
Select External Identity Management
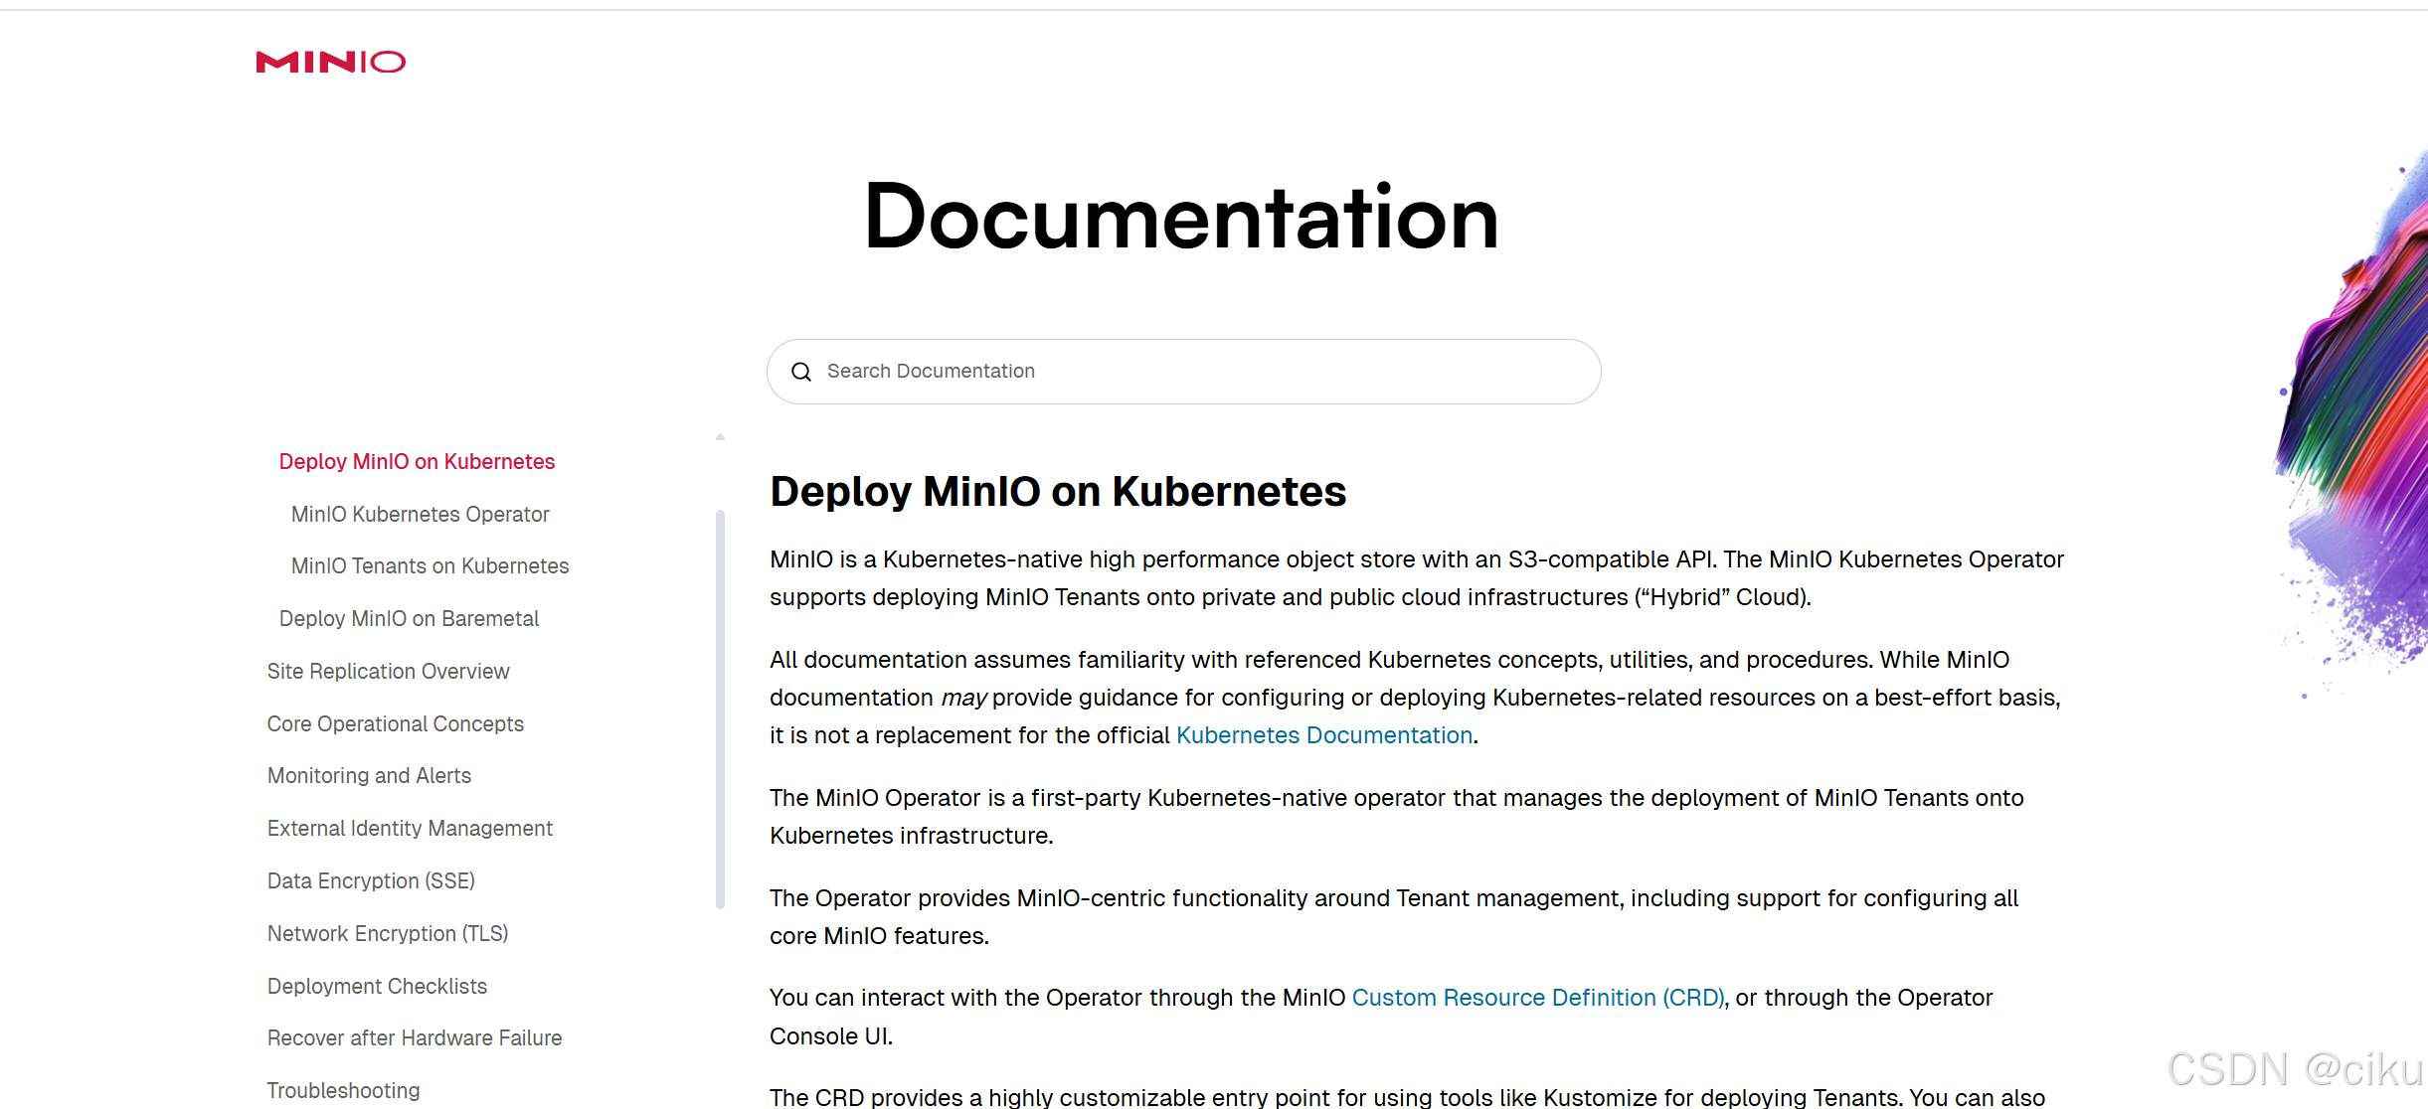[x=410, y=829]
